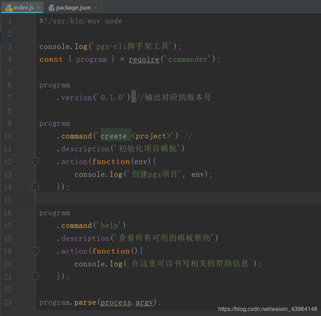The image size is (321, 316).
Task: Collapse the function fold at line 19
Action: point(35,251)
